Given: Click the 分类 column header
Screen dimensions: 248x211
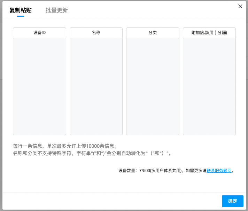Looking at the screenshot, I should 153,33.
